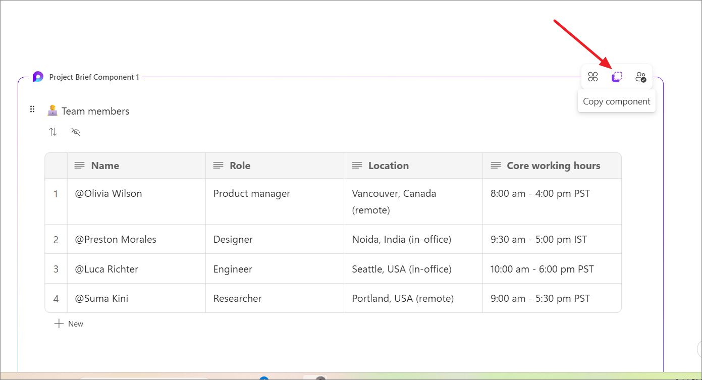This screenshot has width=702, height=380.
Task: Click the Loop logo beside Project Brief Component
Action: pos(38,77)
